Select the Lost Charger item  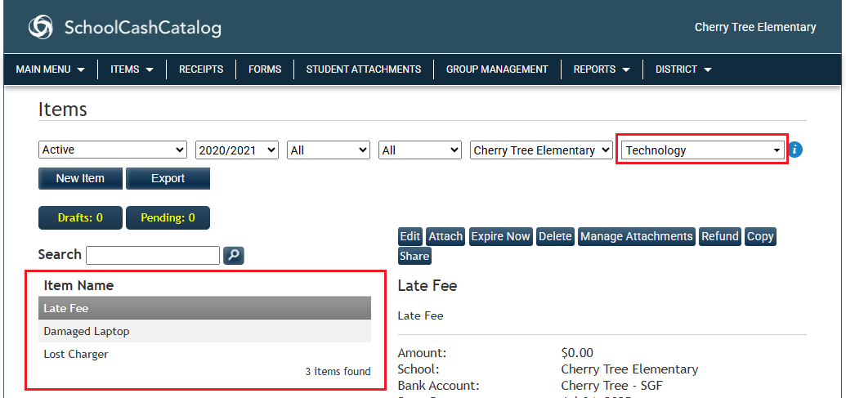204,355
